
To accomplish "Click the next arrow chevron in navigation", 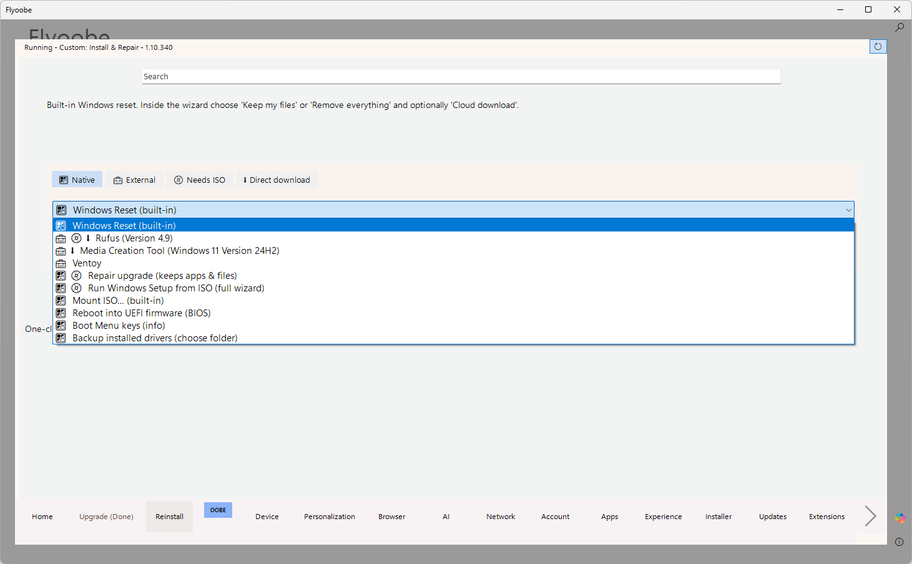I will click(870, 516).
